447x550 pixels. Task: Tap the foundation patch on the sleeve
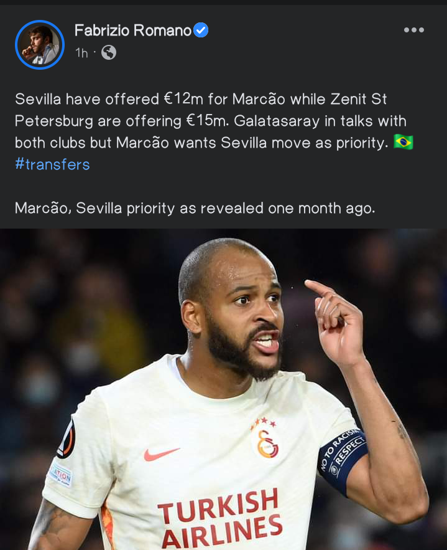click(61, 475)
